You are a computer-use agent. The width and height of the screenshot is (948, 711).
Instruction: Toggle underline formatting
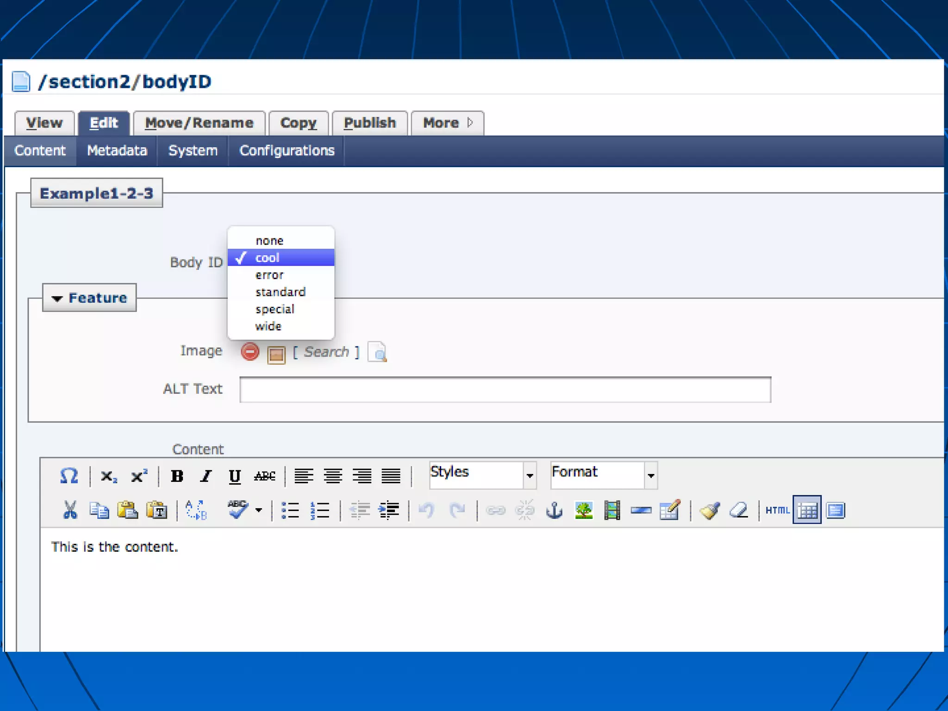[x=235, y=476]
